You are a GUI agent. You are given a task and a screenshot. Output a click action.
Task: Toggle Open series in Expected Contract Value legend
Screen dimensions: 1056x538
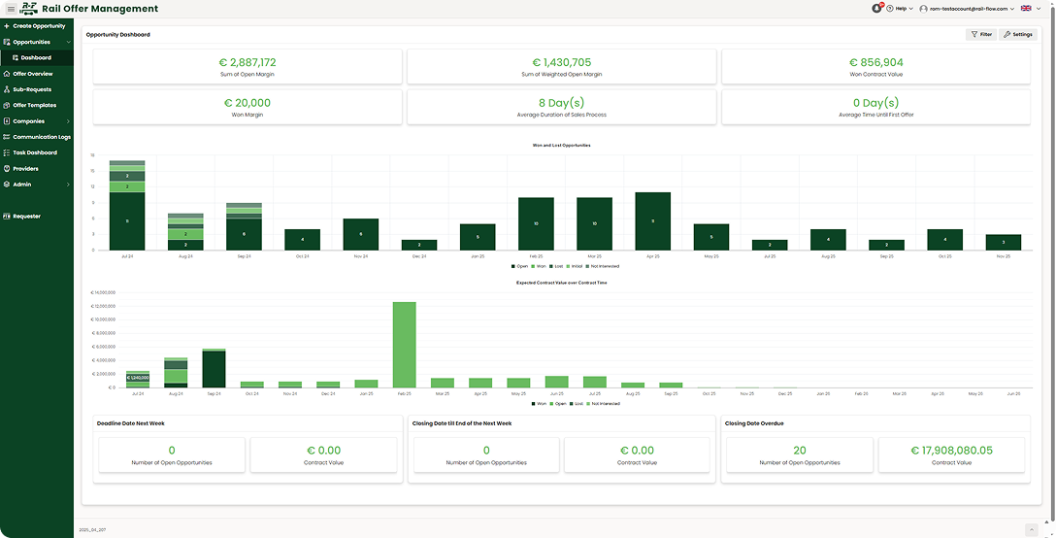tap(557, 403)
